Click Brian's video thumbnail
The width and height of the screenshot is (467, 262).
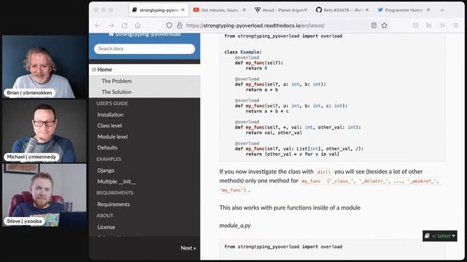click(44, 66)
